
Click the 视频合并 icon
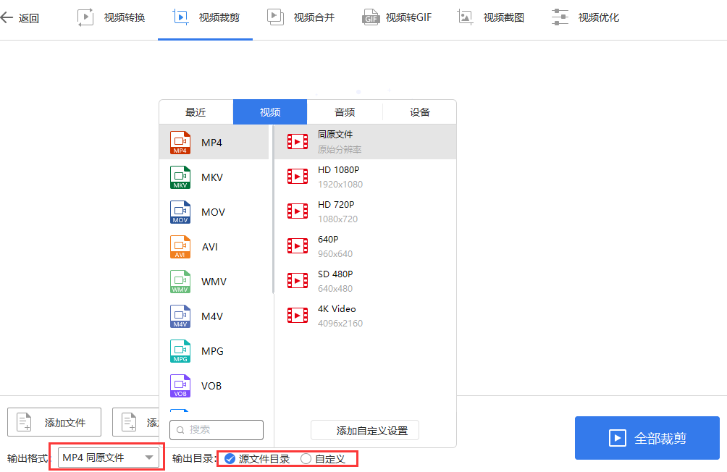pyautogui.click(x=275, y=17)
